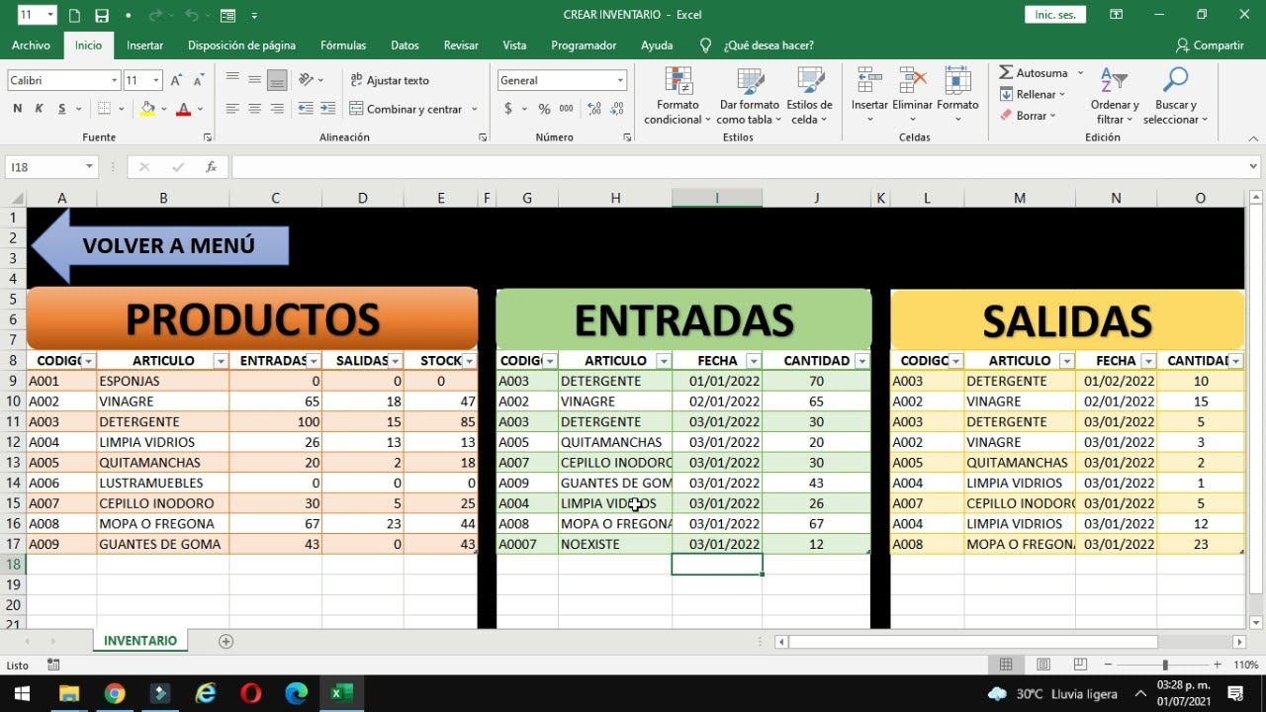This screenshot has height=712, width=1266.
Task: Open Dar formato como tabla
Action: pos(750,97)
